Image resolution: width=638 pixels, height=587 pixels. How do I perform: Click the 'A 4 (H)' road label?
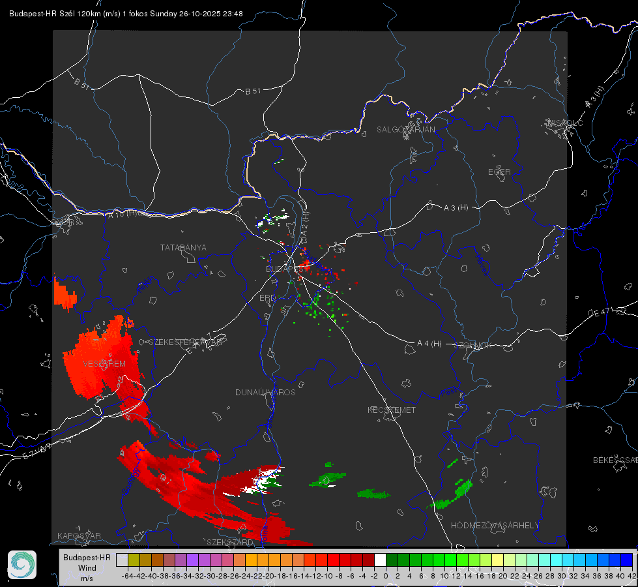click(x=429, y=344)
